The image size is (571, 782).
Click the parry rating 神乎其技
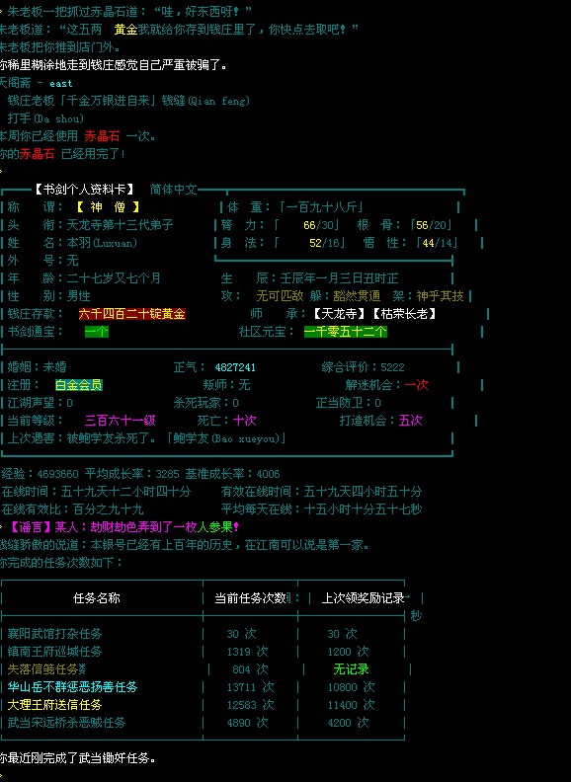[x=440, y=296]
